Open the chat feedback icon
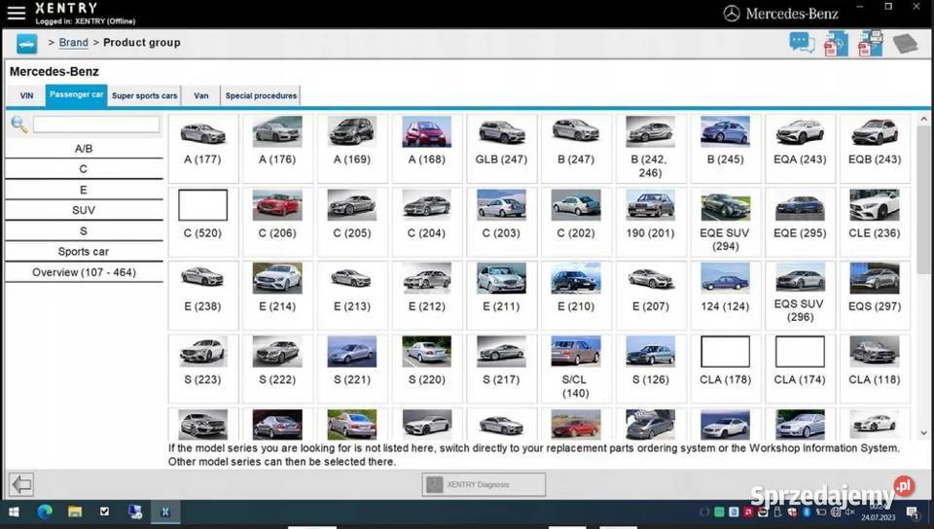The height and width of the screenshot is (529, 934). tap(802, 43)
